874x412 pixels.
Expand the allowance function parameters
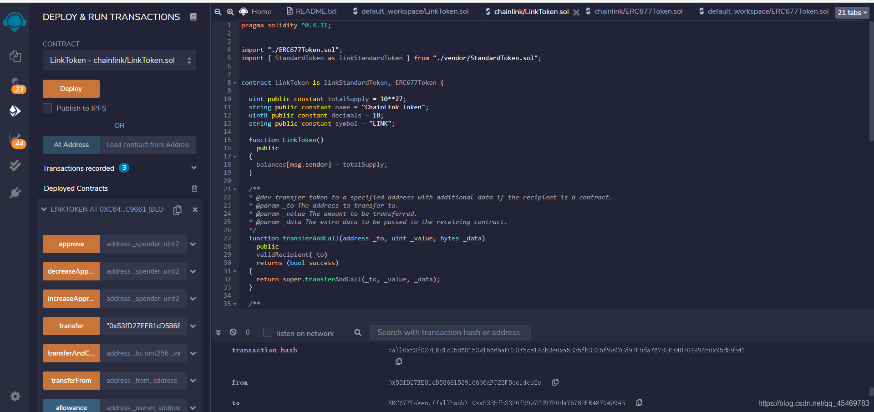coord(193,408)
